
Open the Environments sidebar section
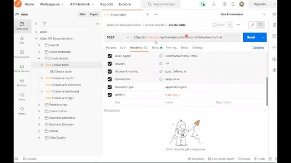22,54
